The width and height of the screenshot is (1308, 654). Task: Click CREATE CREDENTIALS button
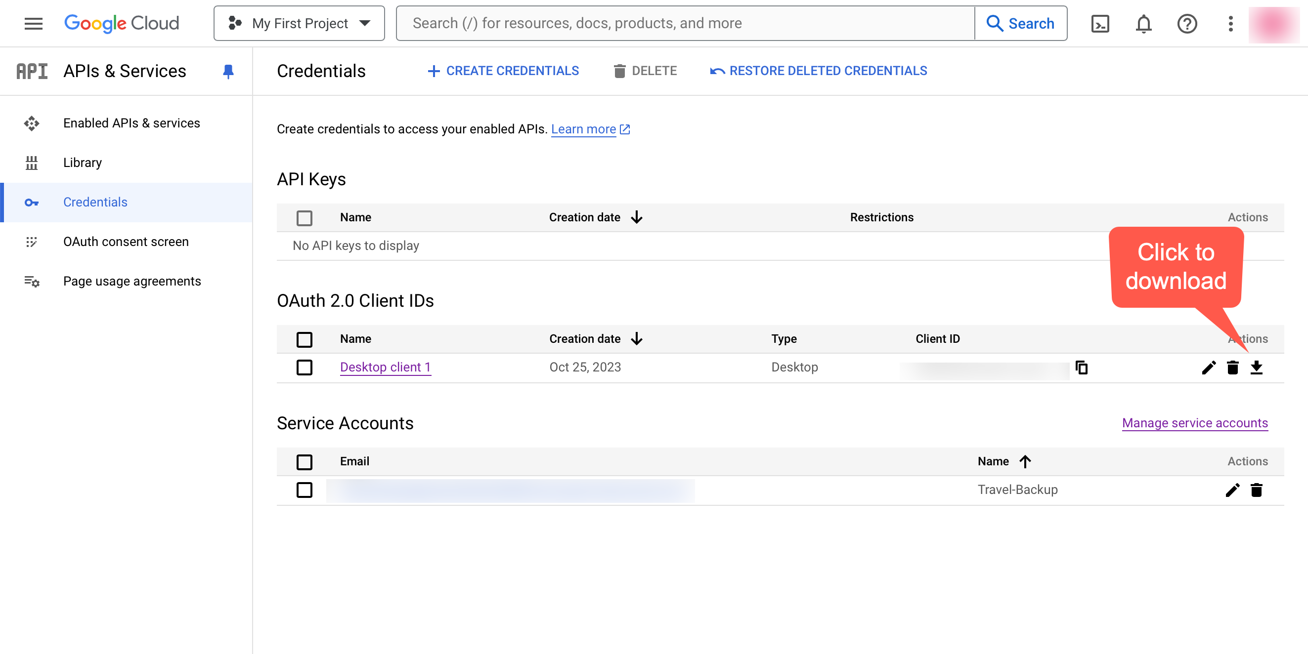coord(503,71)
